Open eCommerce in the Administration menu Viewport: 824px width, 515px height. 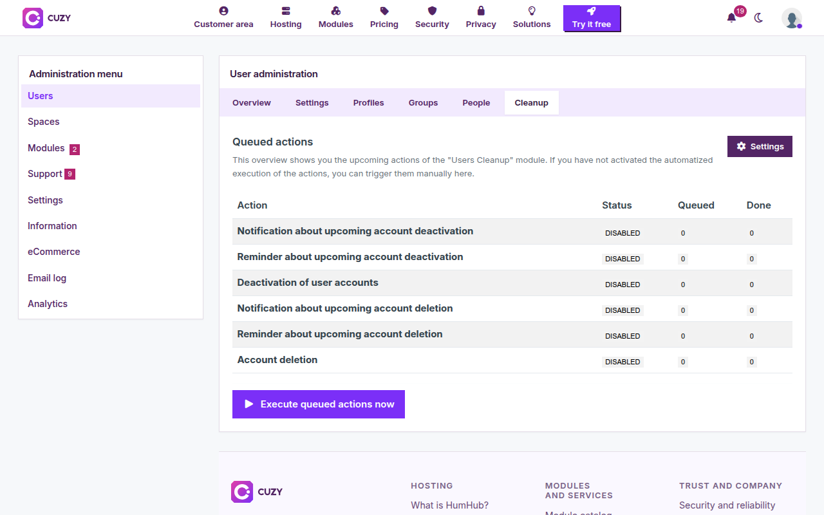point(111,252)
